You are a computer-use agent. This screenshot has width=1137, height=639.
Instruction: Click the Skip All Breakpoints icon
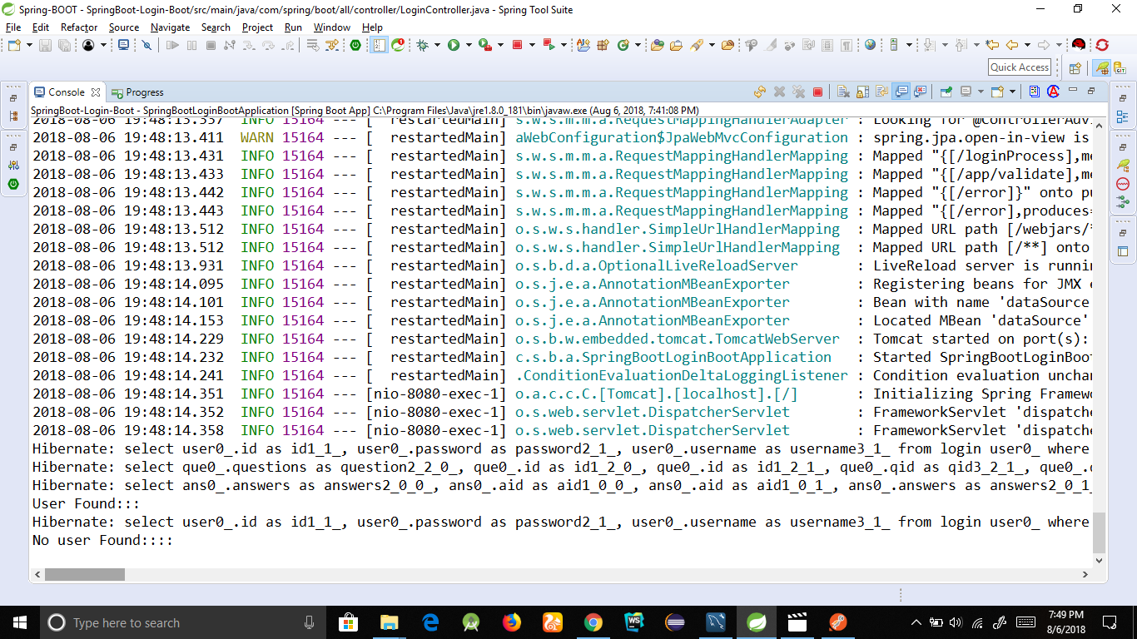click(x=146, y=45)
